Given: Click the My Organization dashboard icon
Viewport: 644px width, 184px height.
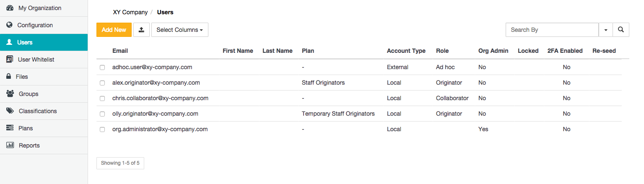Looking at the screenshot, I should [10, 8].
